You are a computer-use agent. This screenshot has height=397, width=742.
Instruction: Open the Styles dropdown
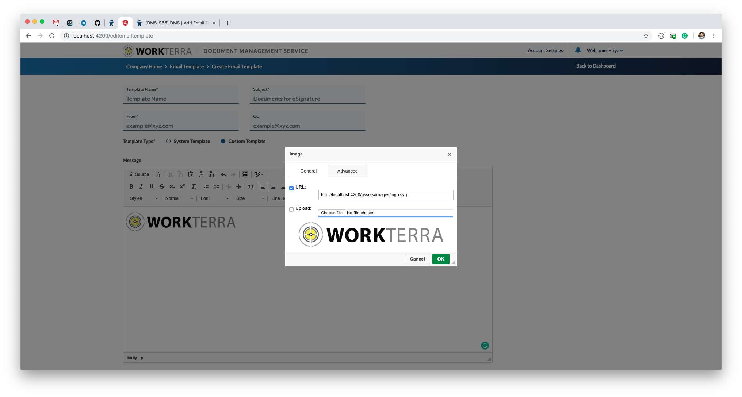(144, 198)
